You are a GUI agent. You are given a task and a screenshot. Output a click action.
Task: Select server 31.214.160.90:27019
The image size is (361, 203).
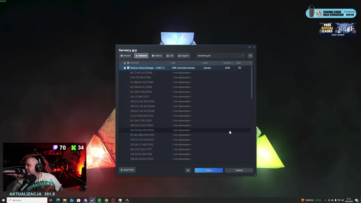(185, 116)
